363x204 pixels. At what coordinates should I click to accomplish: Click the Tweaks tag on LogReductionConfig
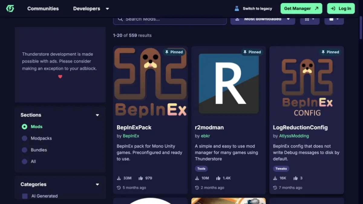coord(281,169)
